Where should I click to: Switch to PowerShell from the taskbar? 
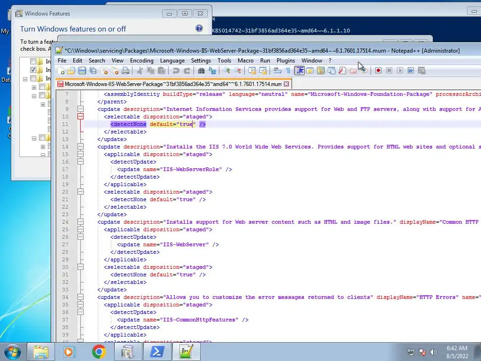click(x=157, y=352)
